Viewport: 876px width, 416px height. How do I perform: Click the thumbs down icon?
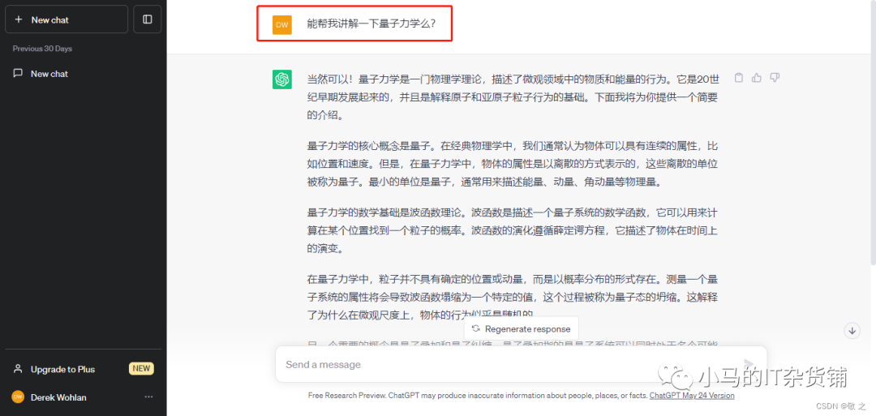pyautogui.click(x=775, y=78)
